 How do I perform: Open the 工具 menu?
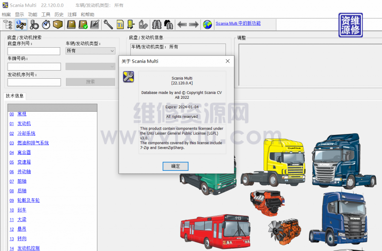pos(46,15)
